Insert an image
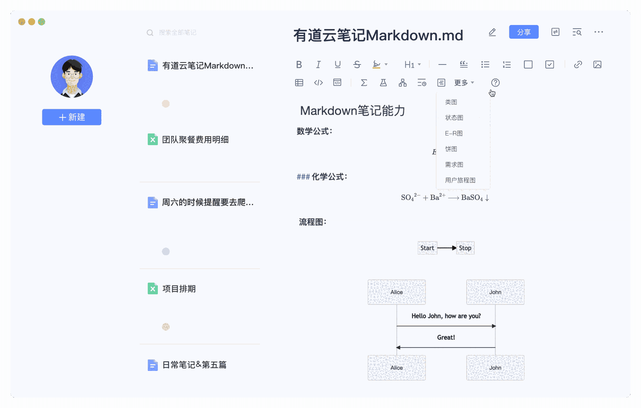This screenshot has height=408, width=641. click(597, 65)
